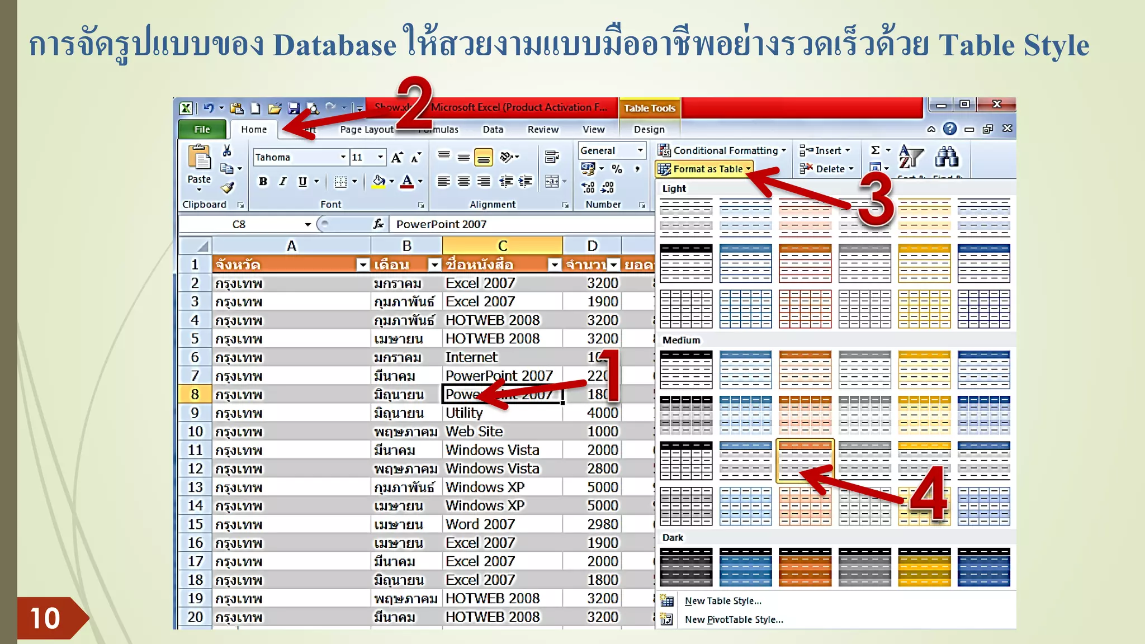
Task: Pick the first black Dark table style
Action: (686, 567)
